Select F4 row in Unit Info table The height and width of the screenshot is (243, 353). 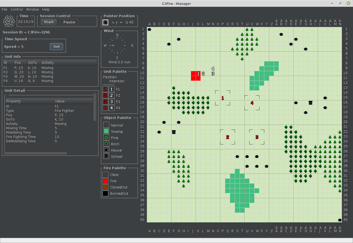(50, 81)
